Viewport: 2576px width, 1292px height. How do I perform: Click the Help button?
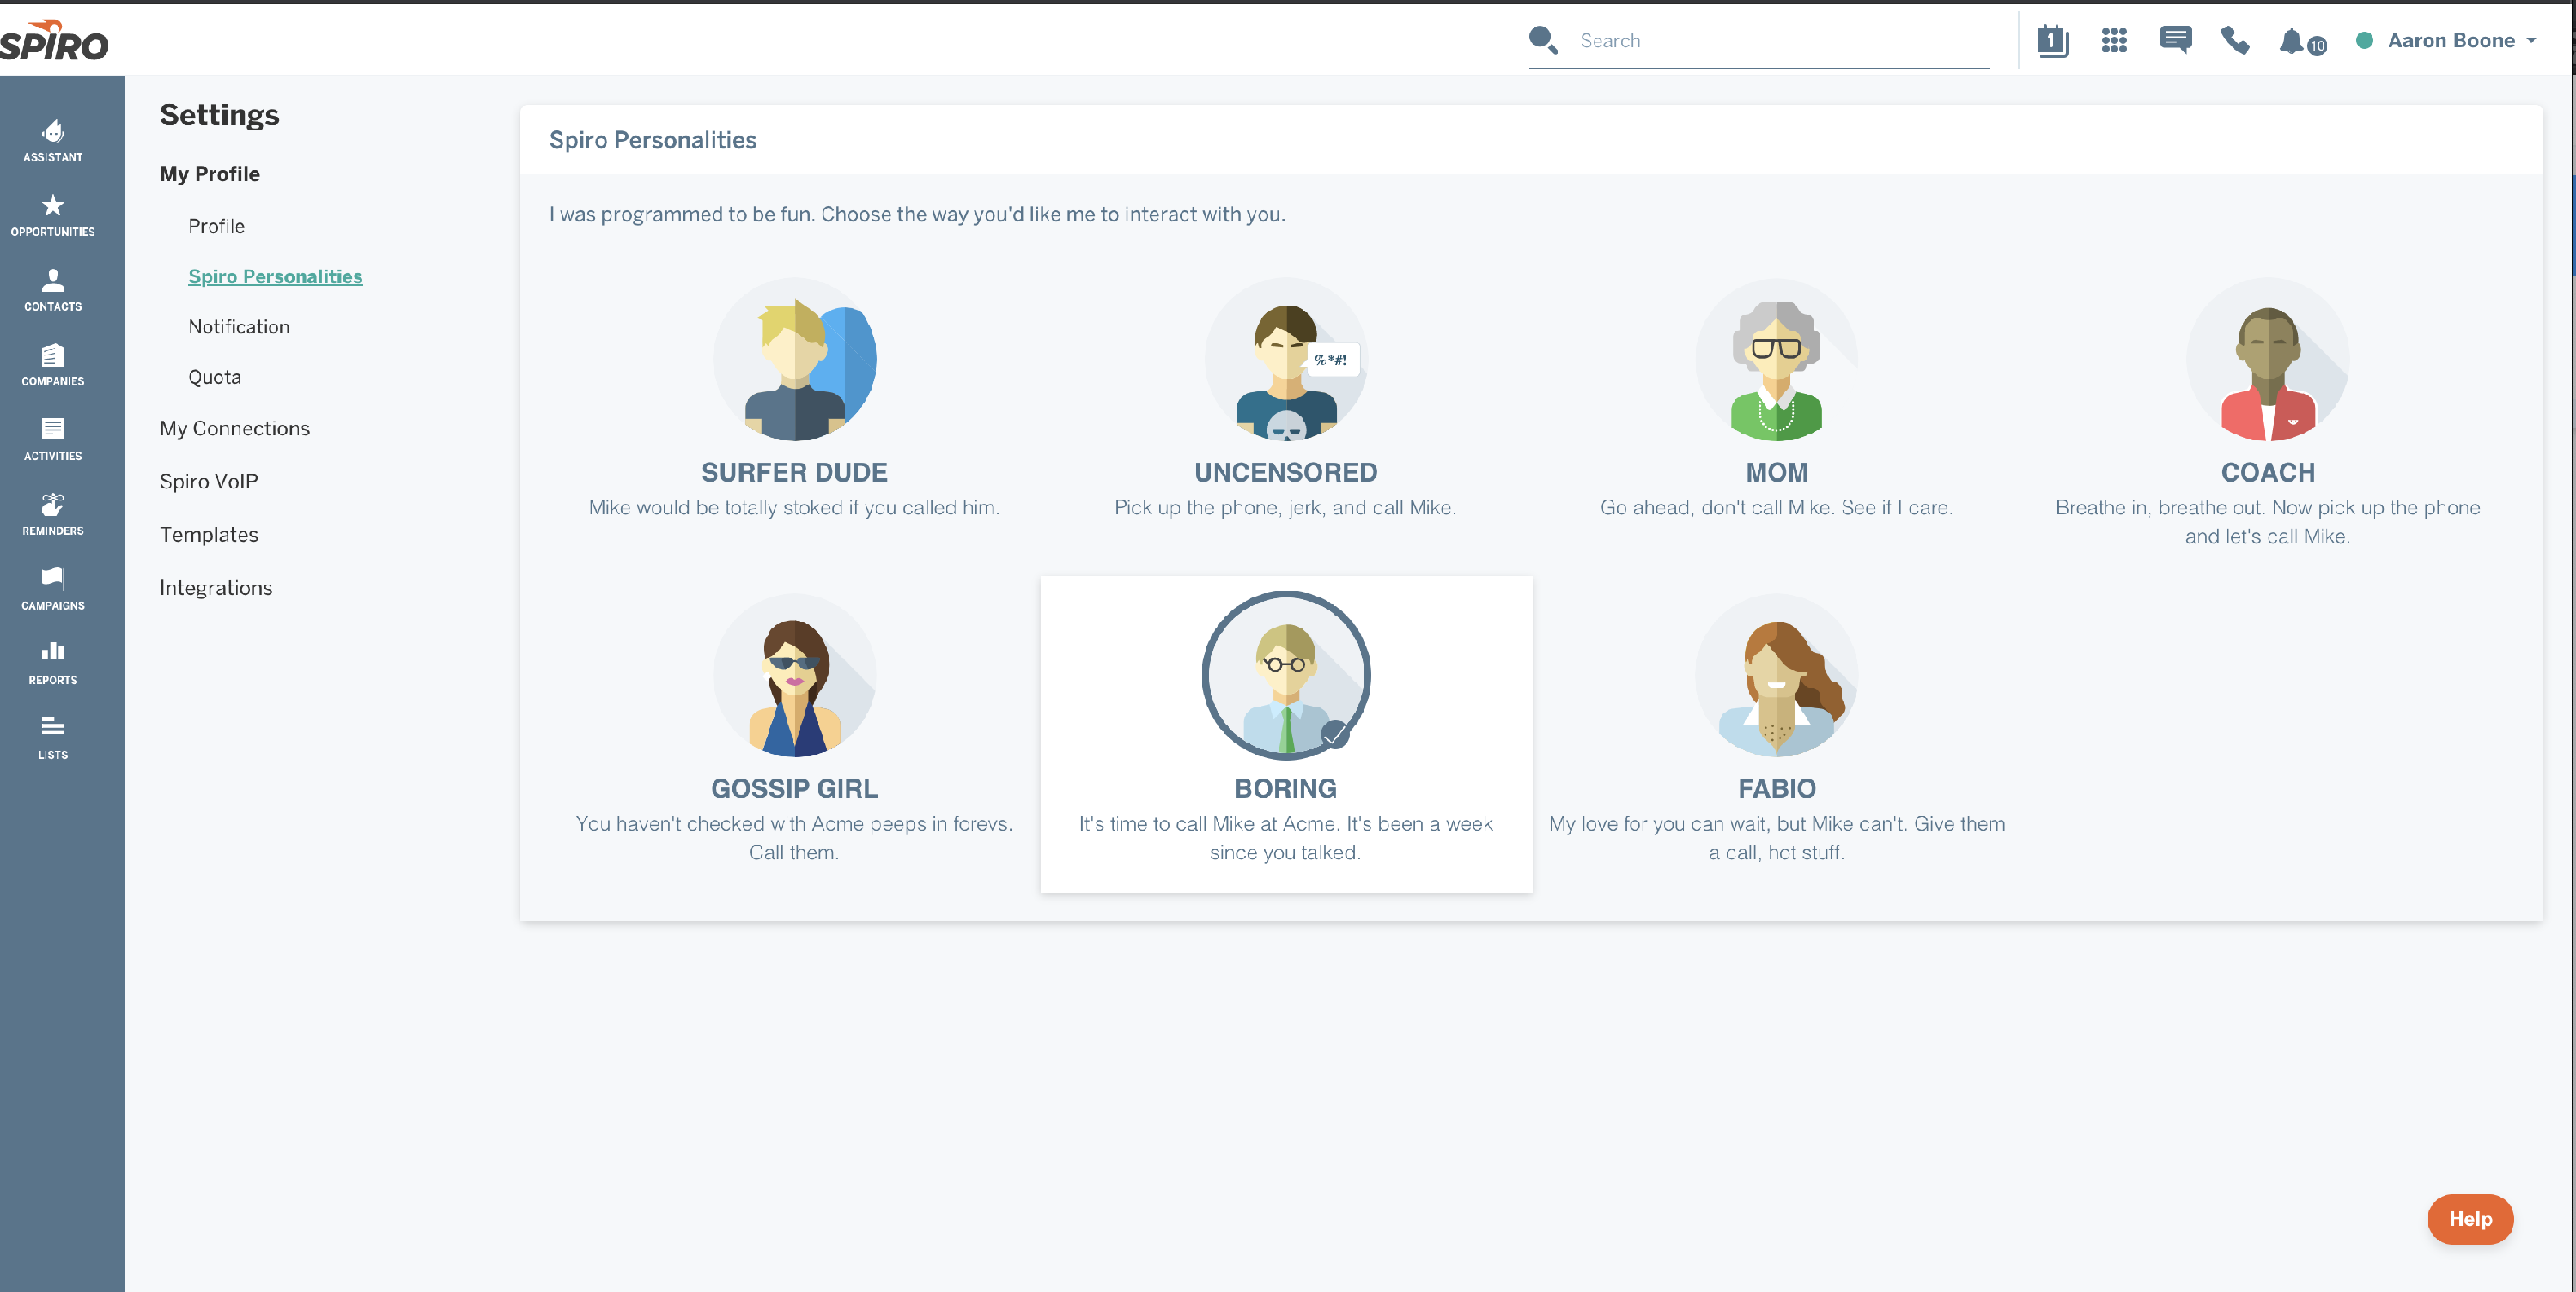(2470, 1219)
